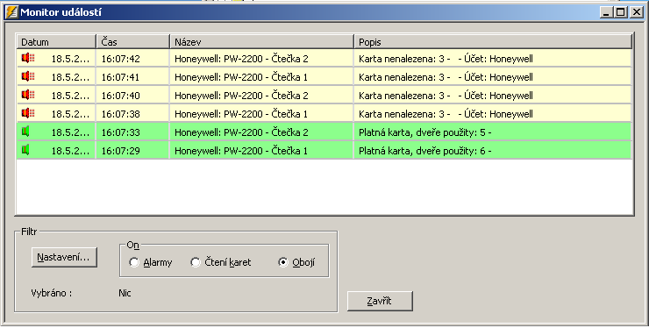Click the red alarm icon for 16:07:41 event
This screenshot has height=328, width=649.
(28, 76)
